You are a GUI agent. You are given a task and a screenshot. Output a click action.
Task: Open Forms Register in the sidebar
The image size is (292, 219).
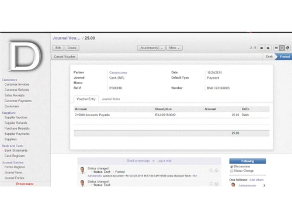click(x=15, y=167)
